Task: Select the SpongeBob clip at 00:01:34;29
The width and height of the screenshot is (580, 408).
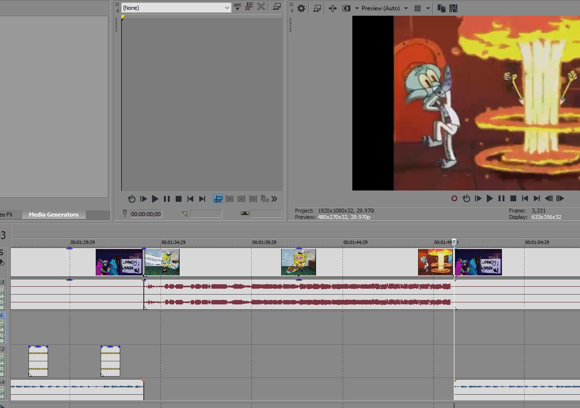Action: pyautogui.click(x=162, y=262)
